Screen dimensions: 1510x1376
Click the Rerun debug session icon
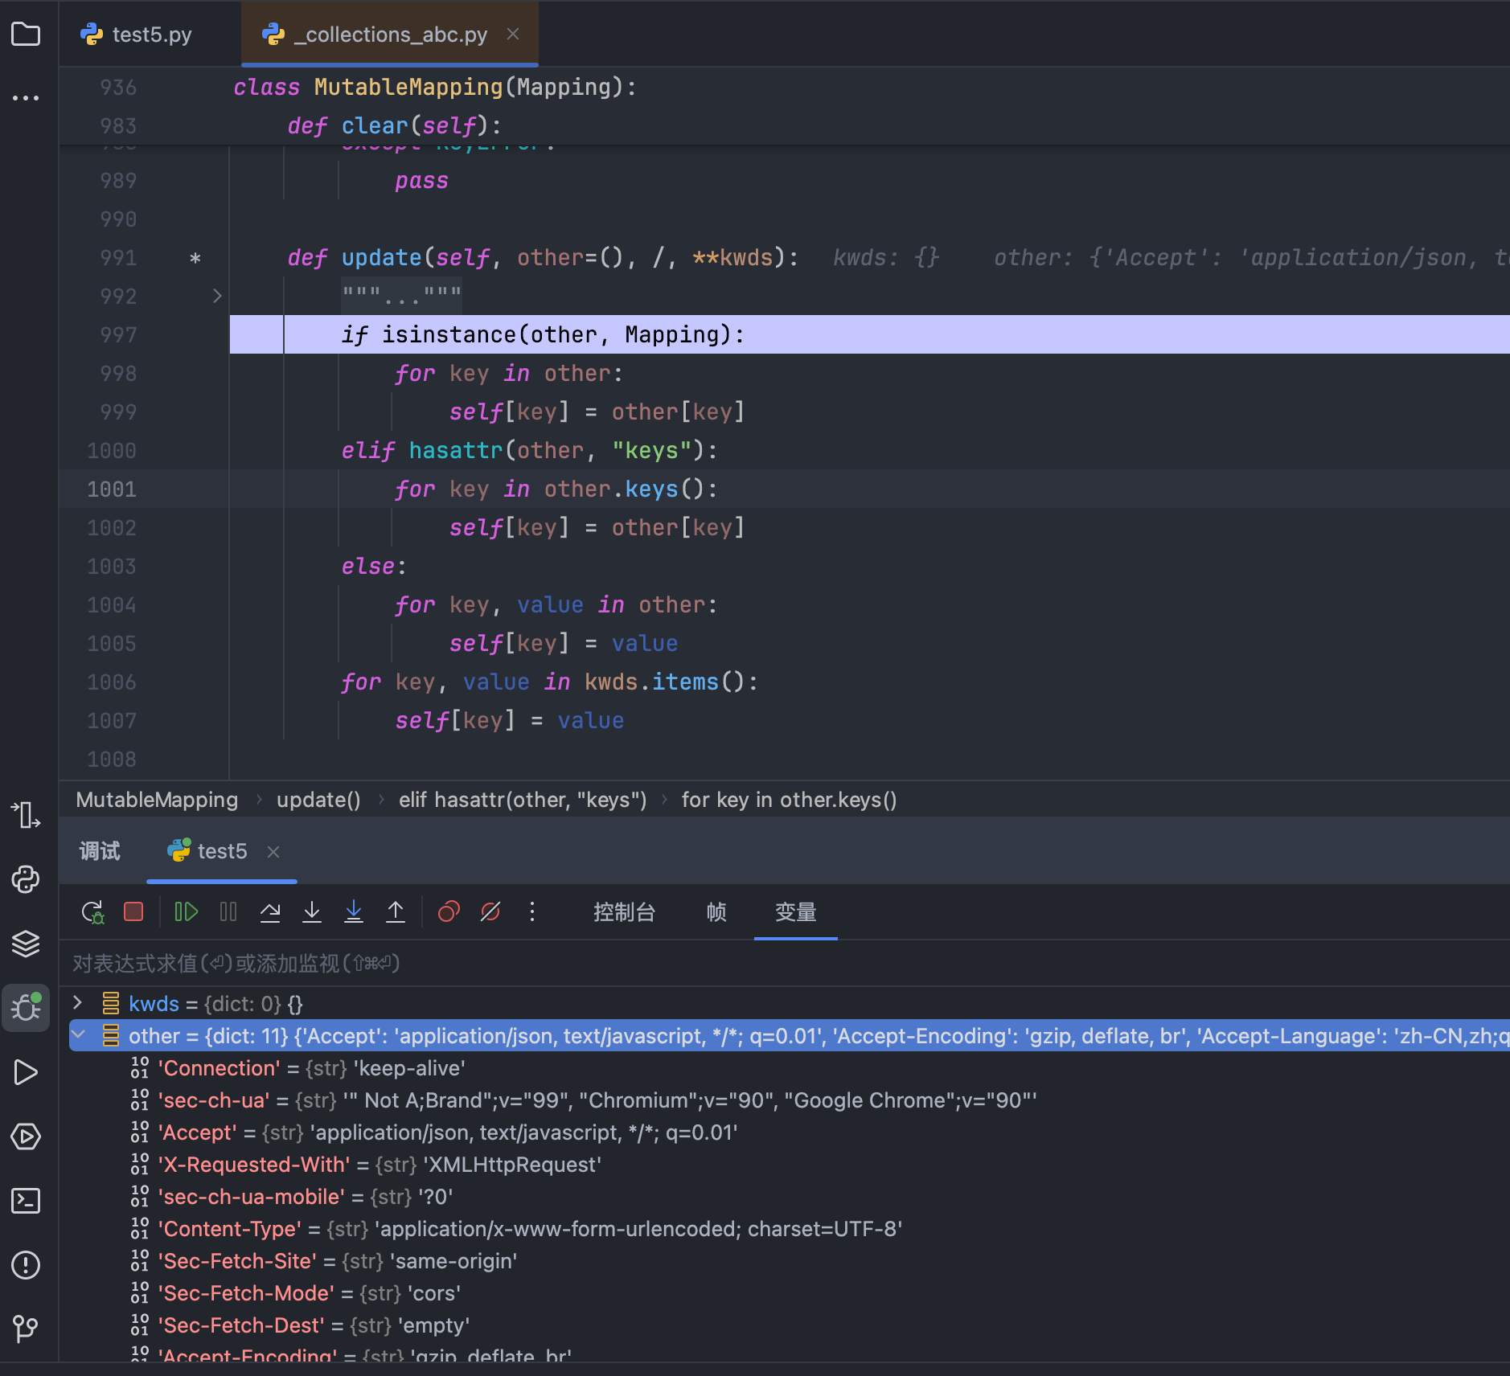click(x=92, y=912)
